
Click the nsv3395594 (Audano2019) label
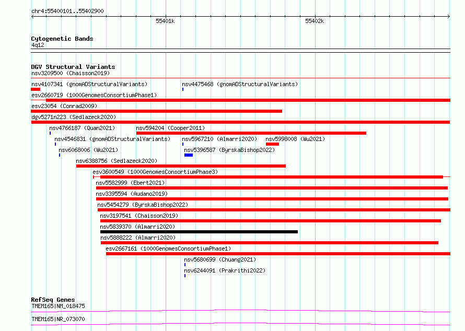[132, 194]
